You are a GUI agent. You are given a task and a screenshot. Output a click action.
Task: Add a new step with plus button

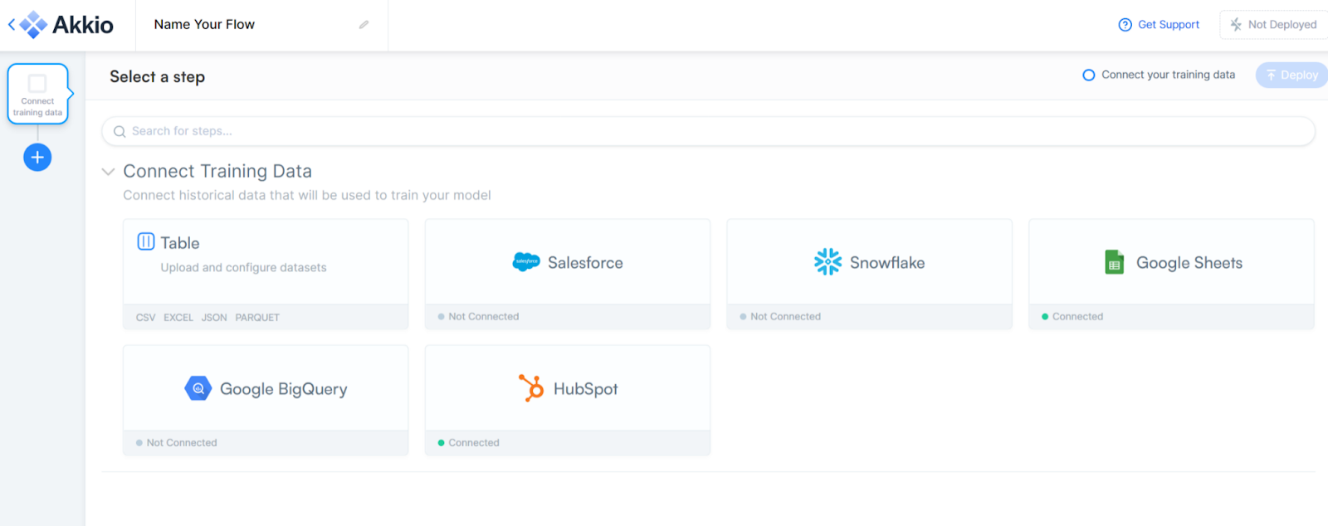point(37,157)
